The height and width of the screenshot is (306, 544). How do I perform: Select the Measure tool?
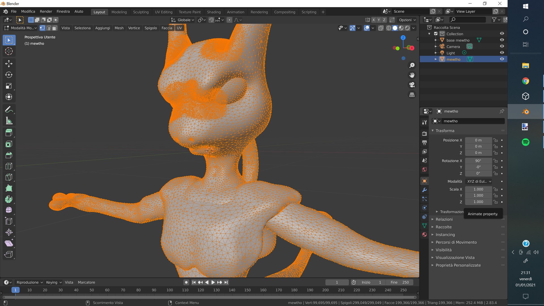[9, 121]
